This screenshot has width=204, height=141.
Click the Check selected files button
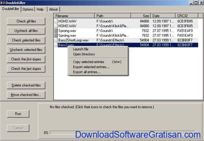[26, 40]
